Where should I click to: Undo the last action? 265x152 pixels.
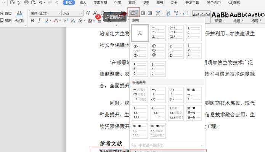[40, 3]
